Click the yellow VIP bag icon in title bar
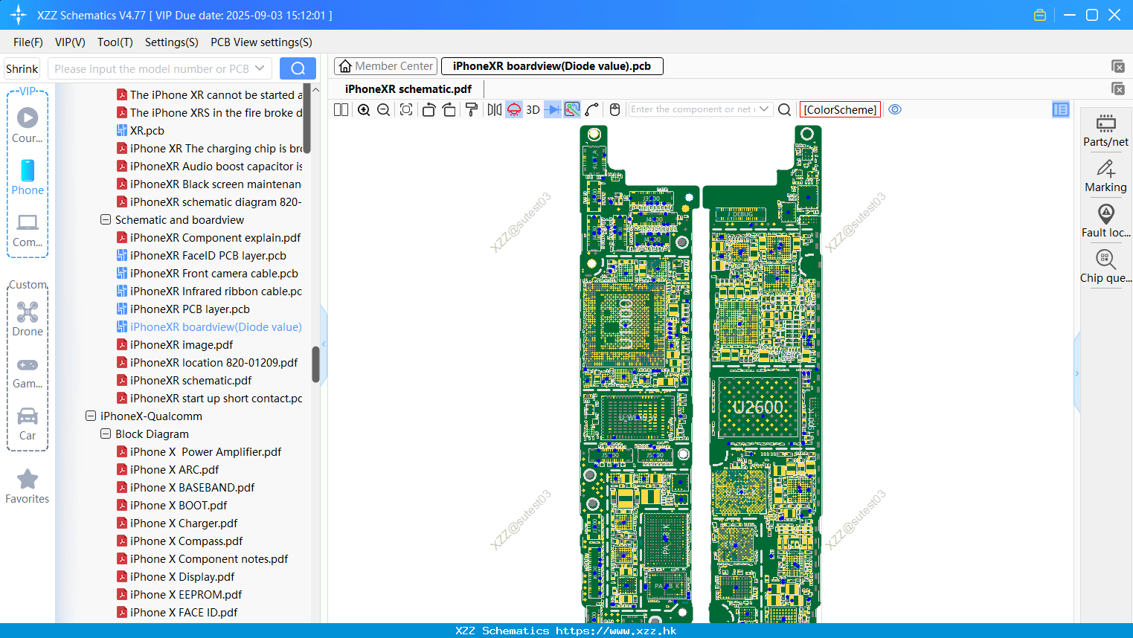The image size is (1133, 638). click(1040, 15)
